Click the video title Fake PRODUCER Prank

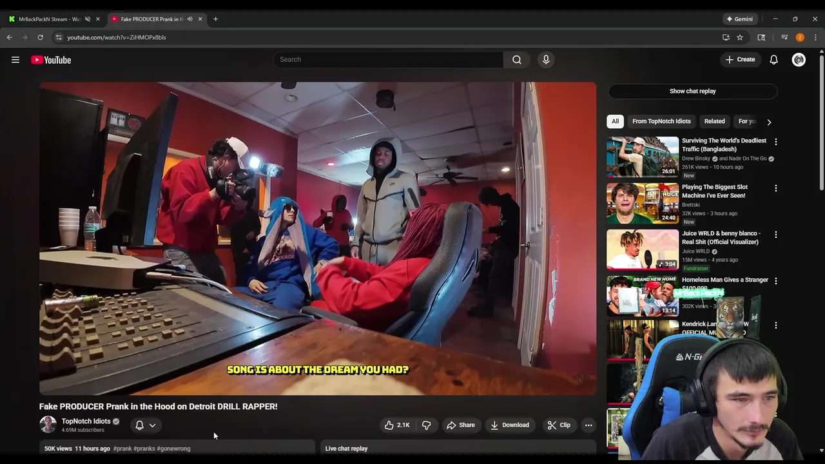pyautogui.click(x=159, y=407)
